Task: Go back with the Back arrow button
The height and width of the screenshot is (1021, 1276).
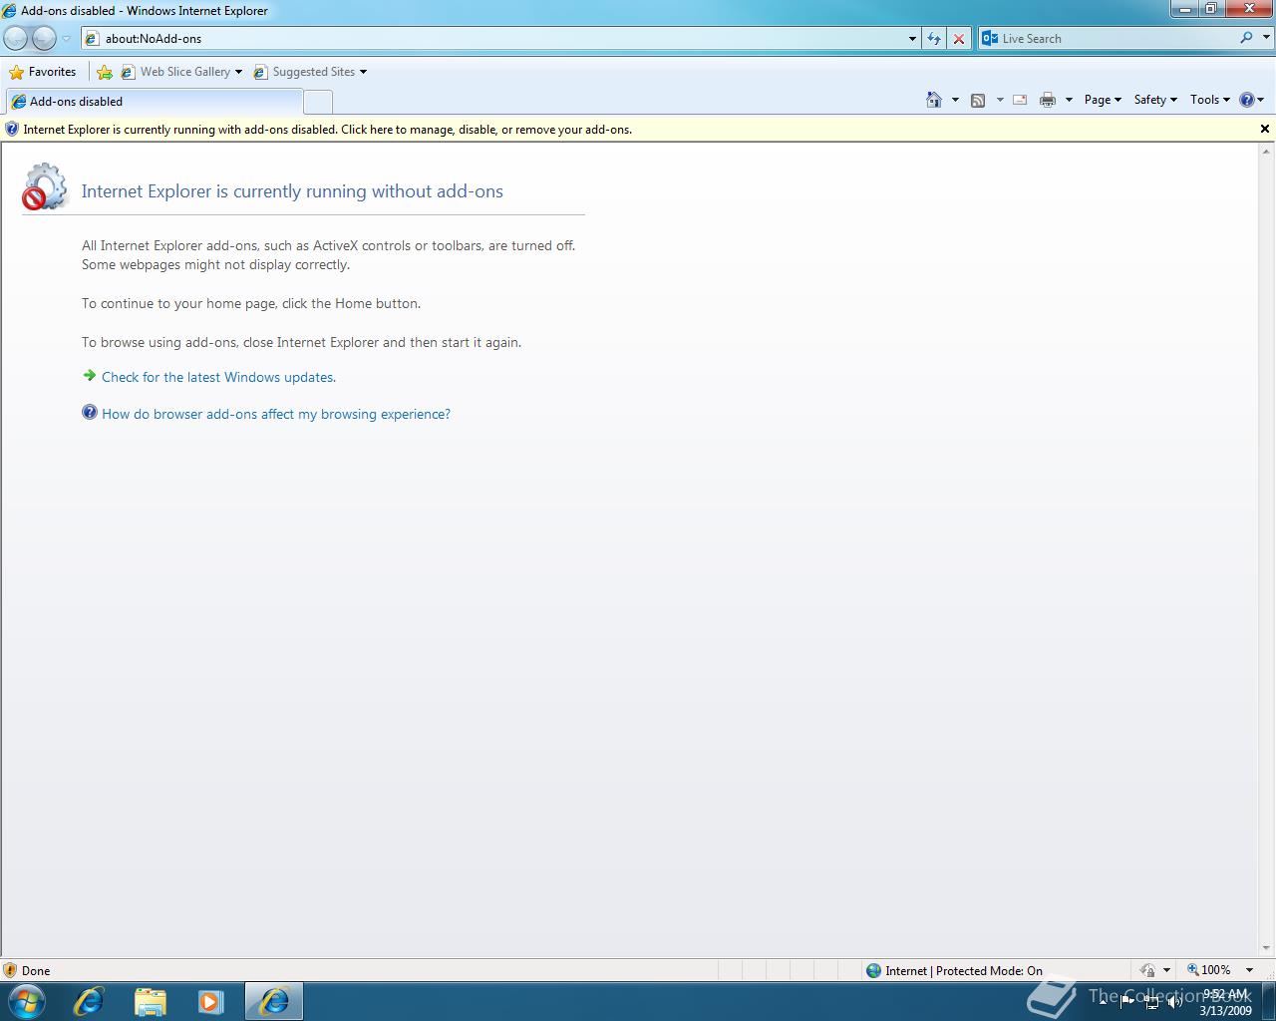Action: 16,39
